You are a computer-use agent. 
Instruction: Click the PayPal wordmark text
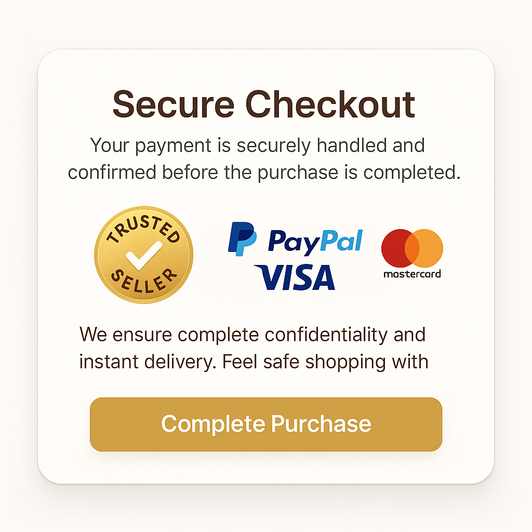click(x=315, y=240)
